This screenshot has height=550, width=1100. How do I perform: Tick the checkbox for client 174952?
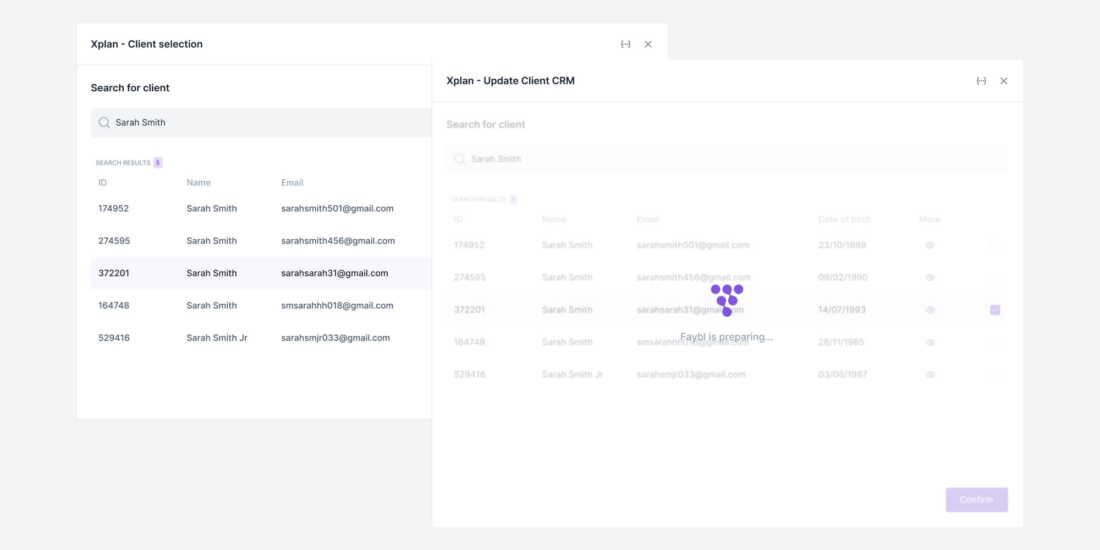(995, 245)
